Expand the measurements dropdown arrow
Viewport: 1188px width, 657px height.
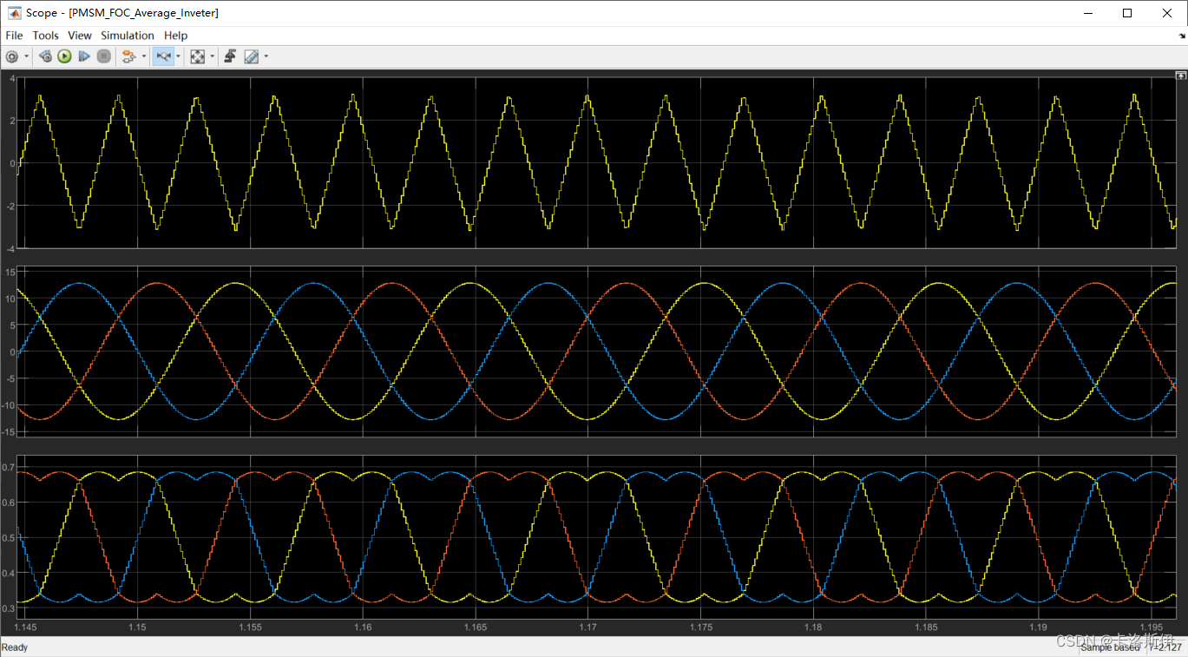[266, 56]
